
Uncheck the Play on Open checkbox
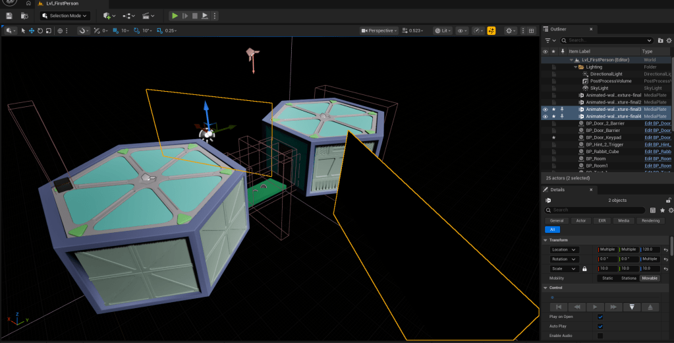[600, 317]
